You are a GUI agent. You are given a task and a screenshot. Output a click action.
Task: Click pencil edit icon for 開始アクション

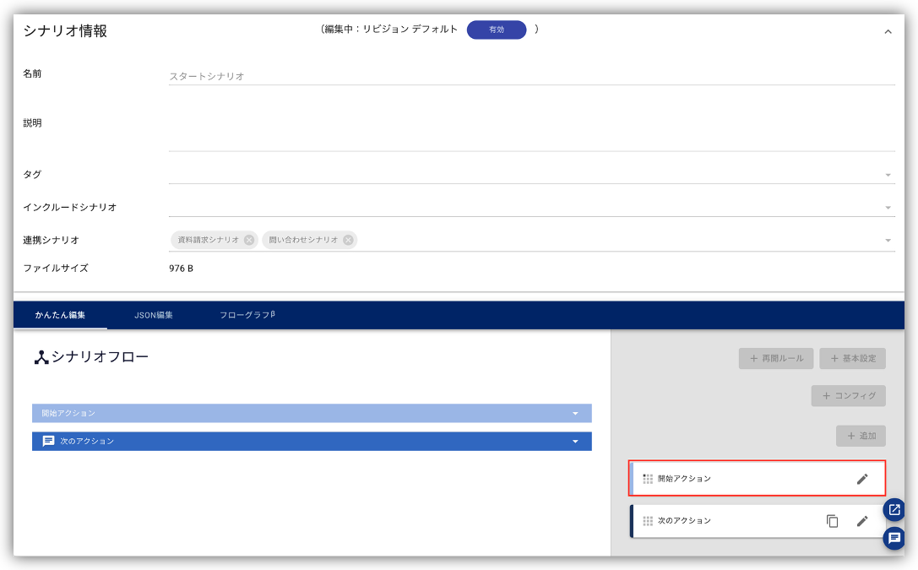click(x=861, y=479)
